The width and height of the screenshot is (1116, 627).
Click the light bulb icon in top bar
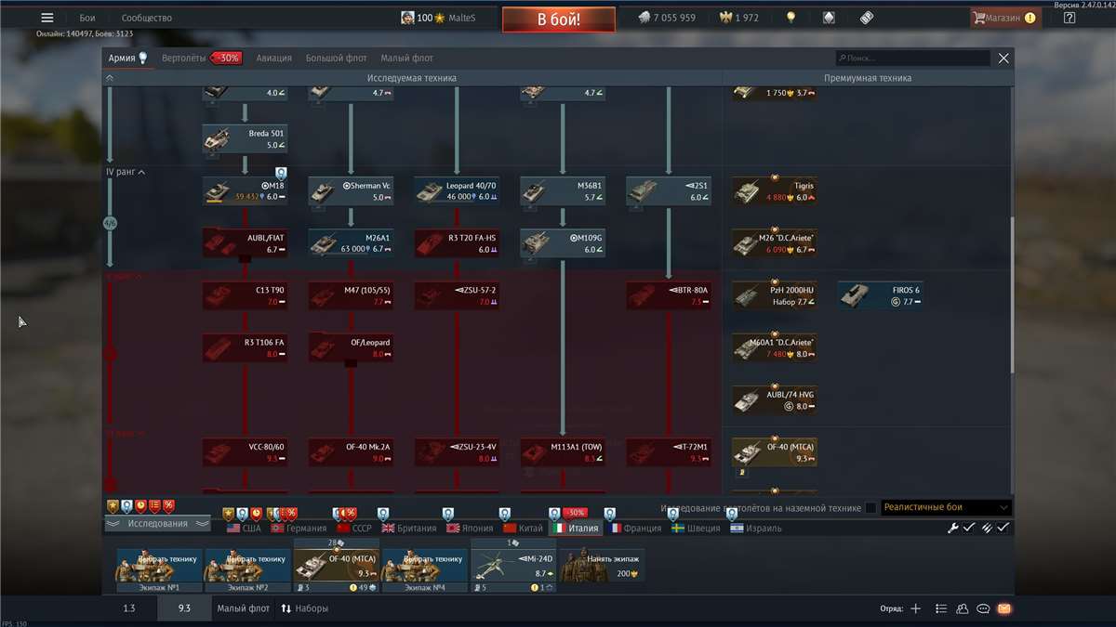[791, 18]
